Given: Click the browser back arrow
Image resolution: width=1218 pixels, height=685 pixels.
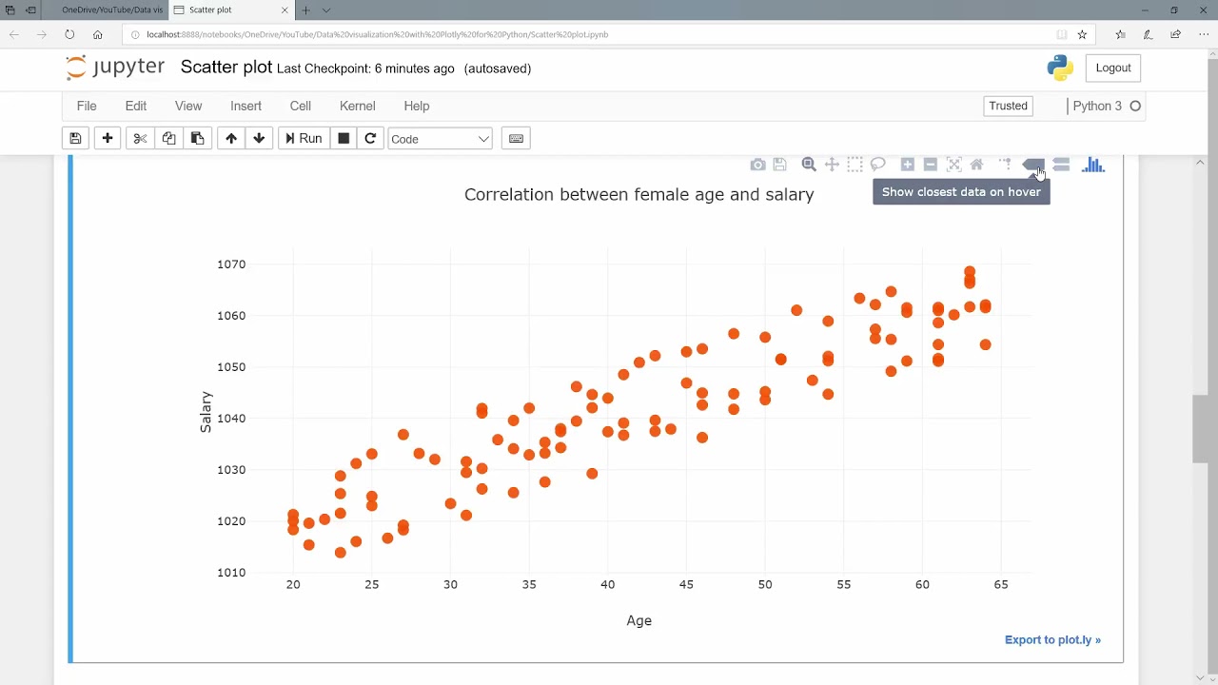Looking at the screenshot, I should 14,34.
